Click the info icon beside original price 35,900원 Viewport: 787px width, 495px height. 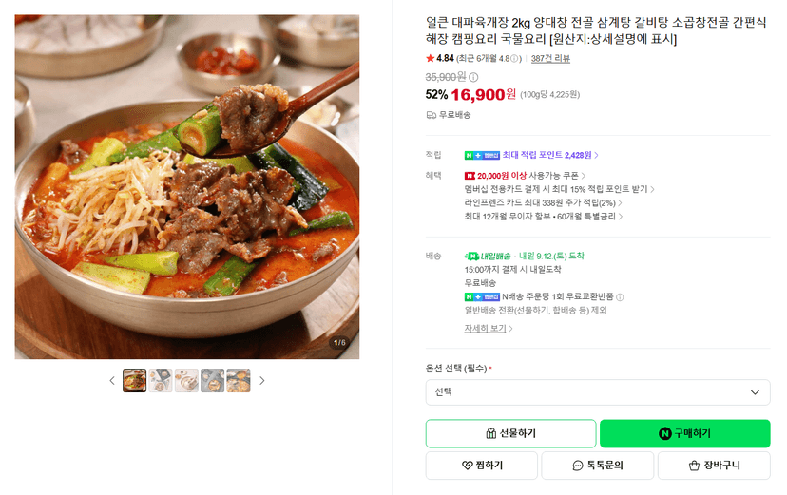(x=473, y=77)
